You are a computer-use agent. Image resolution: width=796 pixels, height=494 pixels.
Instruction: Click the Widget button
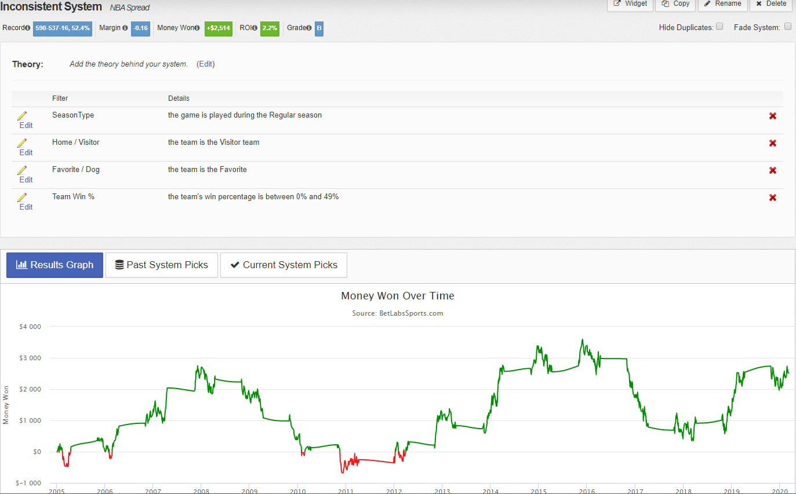[x=630, y=3]
